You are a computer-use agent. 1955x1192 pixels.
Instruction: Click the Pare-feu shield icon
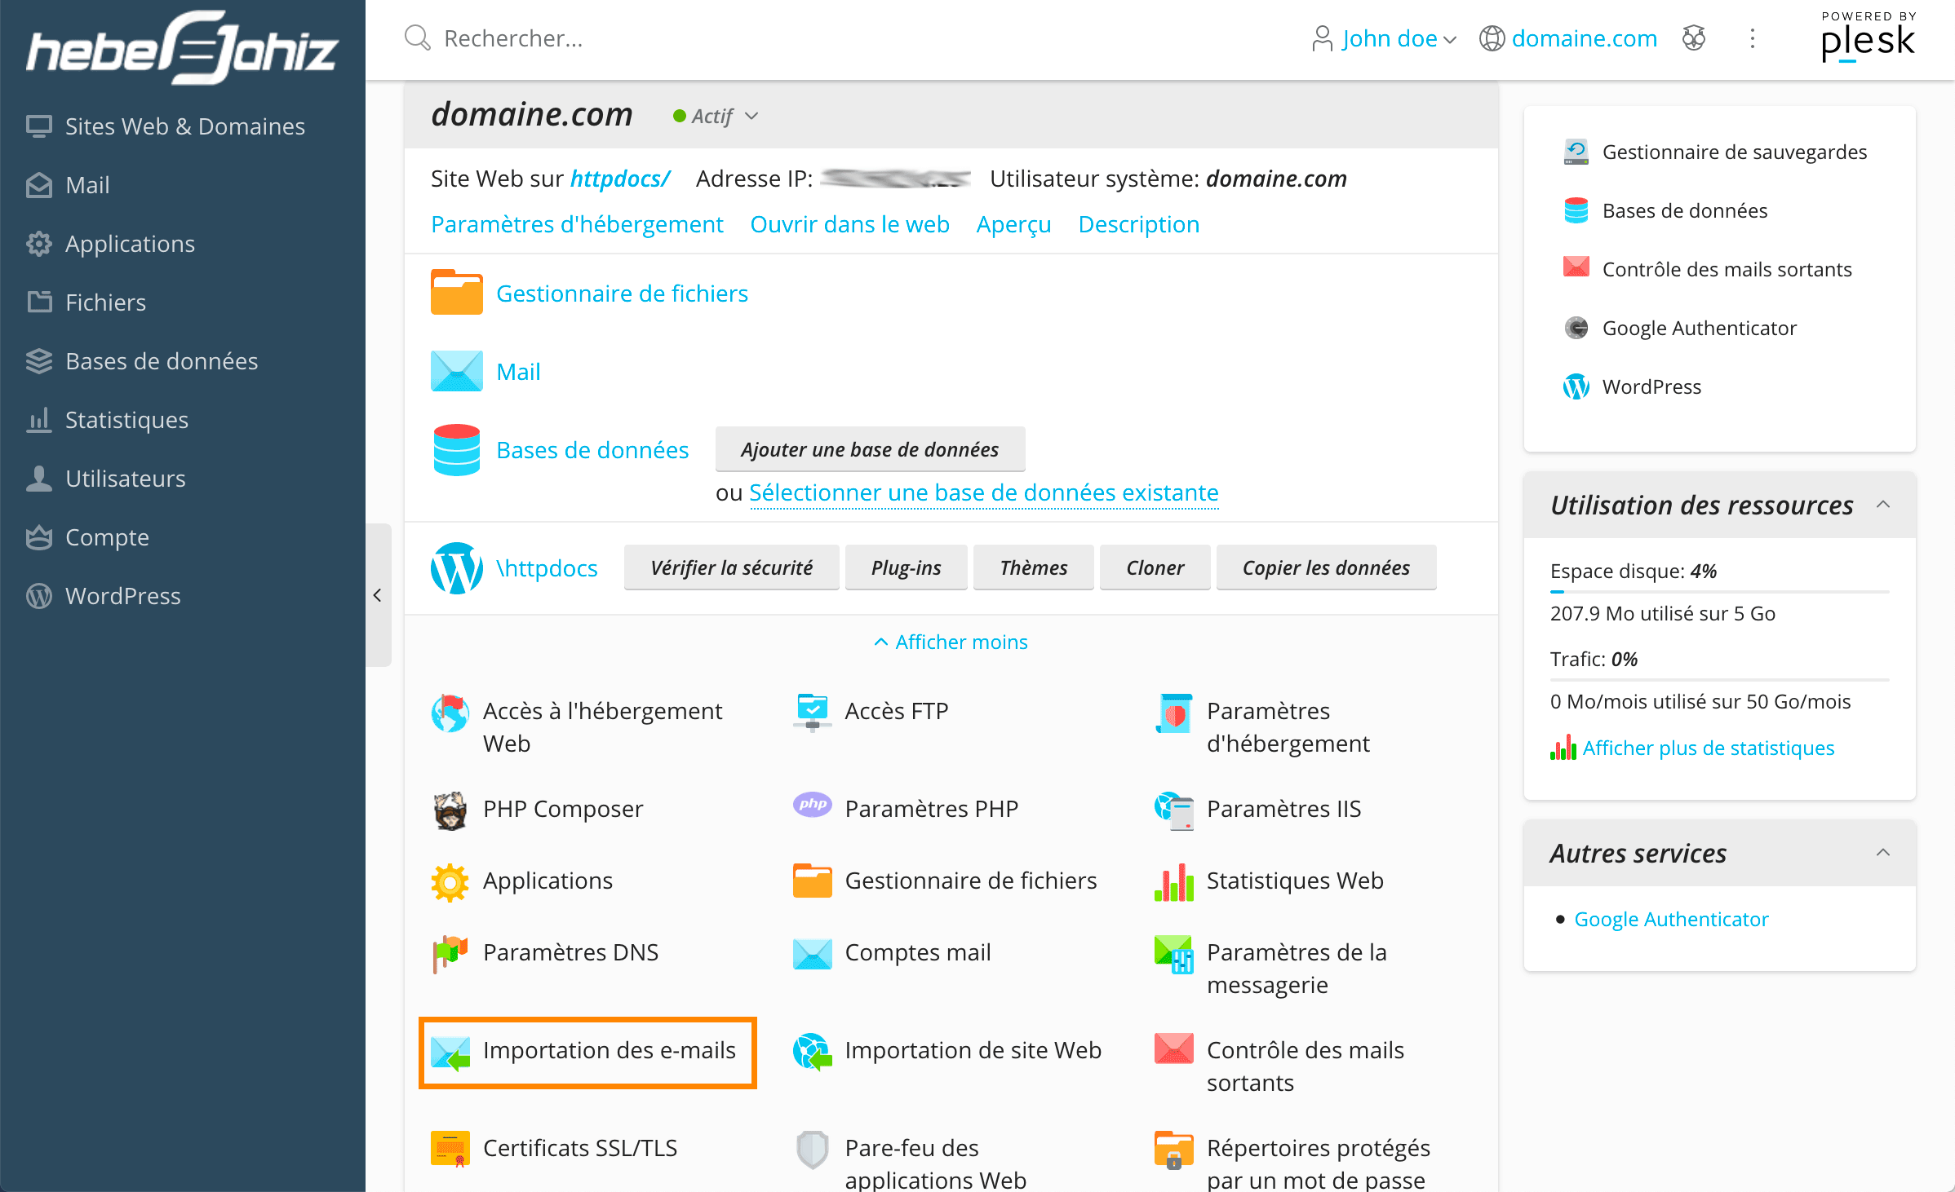[x=812, y=1149]
